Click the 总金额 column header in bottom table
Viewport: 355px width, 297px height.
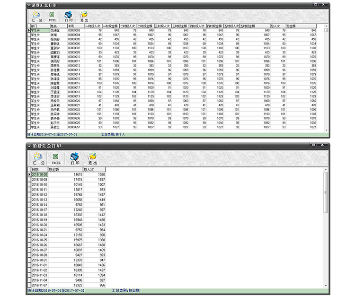[65, 169]
